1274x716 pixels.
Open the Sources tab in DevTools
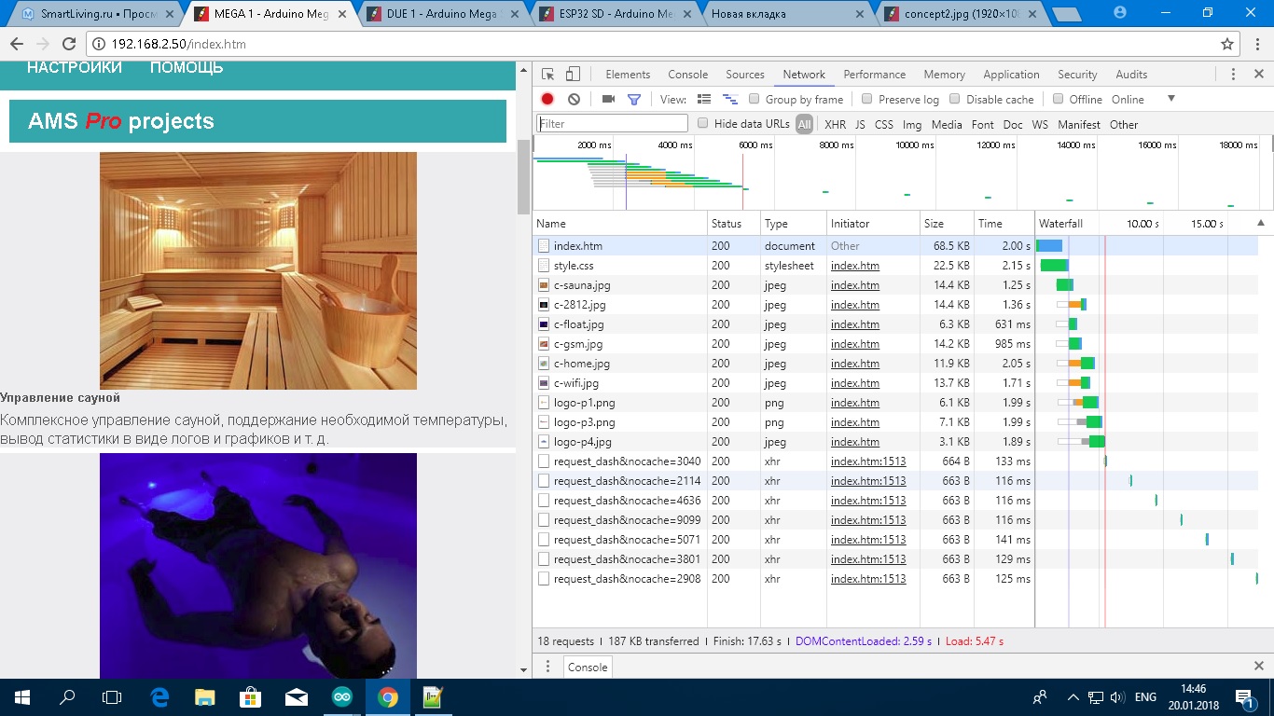tap(744, 75)
